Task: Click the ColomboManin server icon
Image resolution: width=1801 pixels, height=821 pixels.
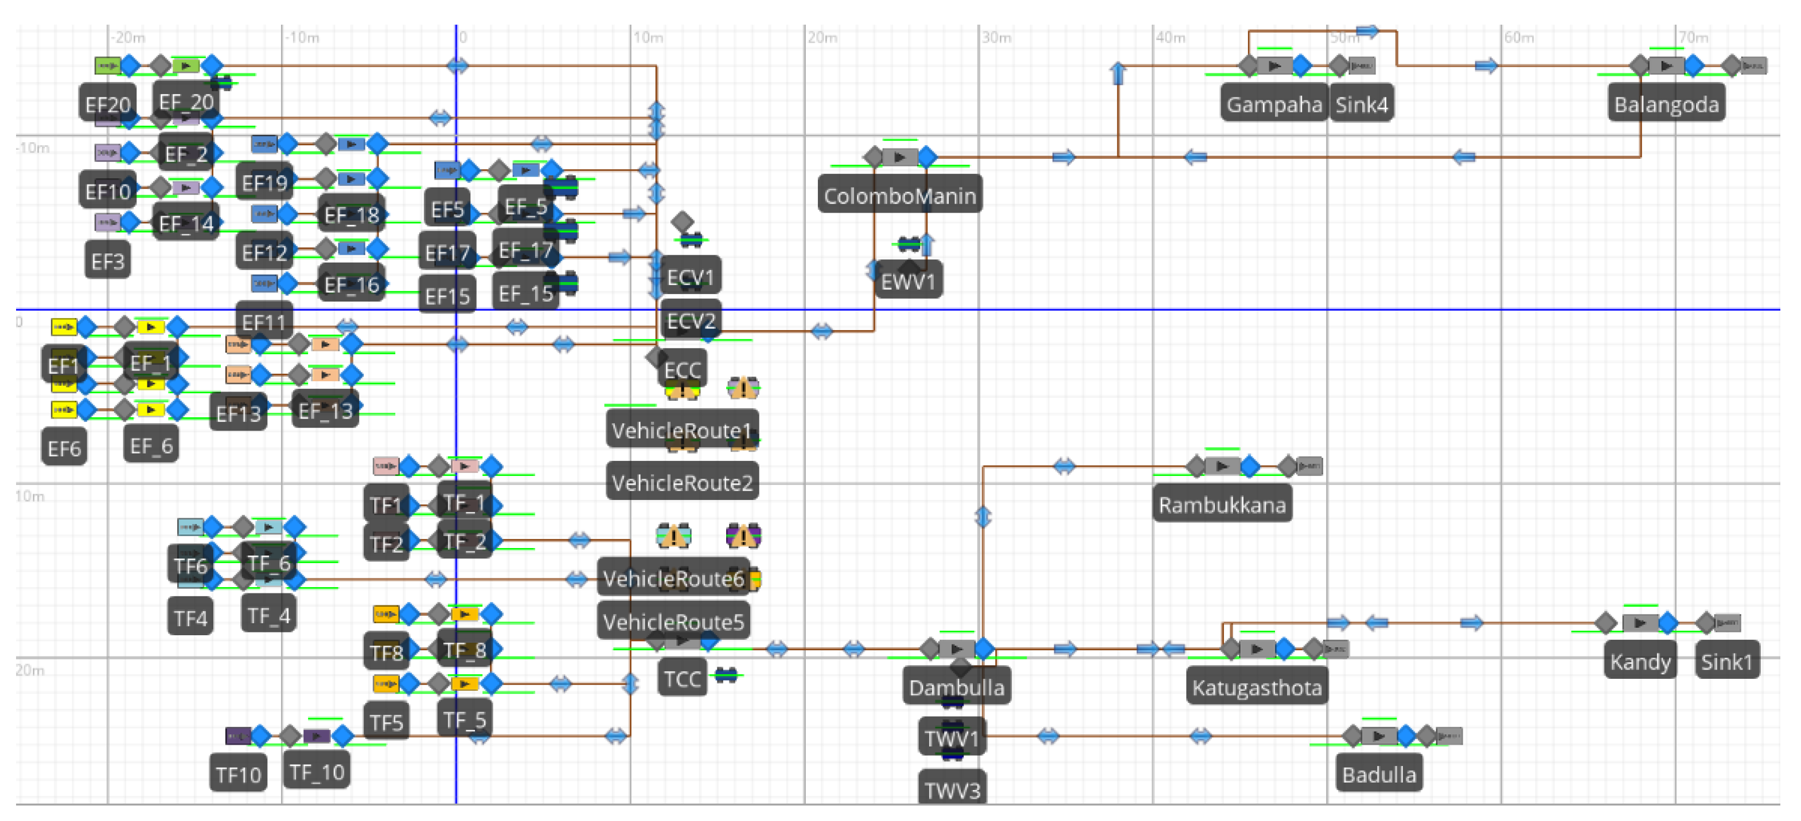Action: pyautogui.click(x=900, y=157)
